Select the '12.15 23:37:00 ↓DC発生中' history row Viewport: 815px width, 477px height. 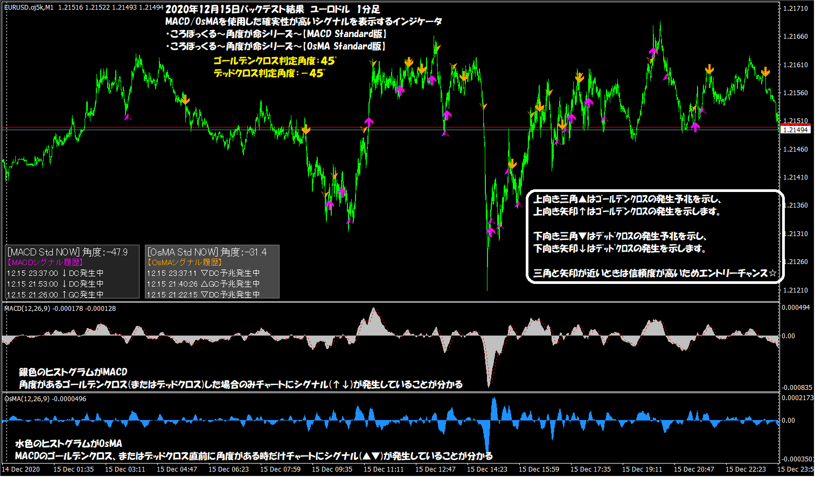point(55,273)
